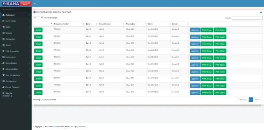
Task: Sort by Transaction Number column
Action: pyautogui.click(x=69, y=24)
